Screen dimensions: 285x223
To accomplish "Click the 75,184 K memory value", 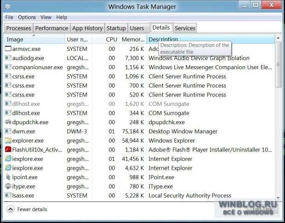I will click(133, 131).
